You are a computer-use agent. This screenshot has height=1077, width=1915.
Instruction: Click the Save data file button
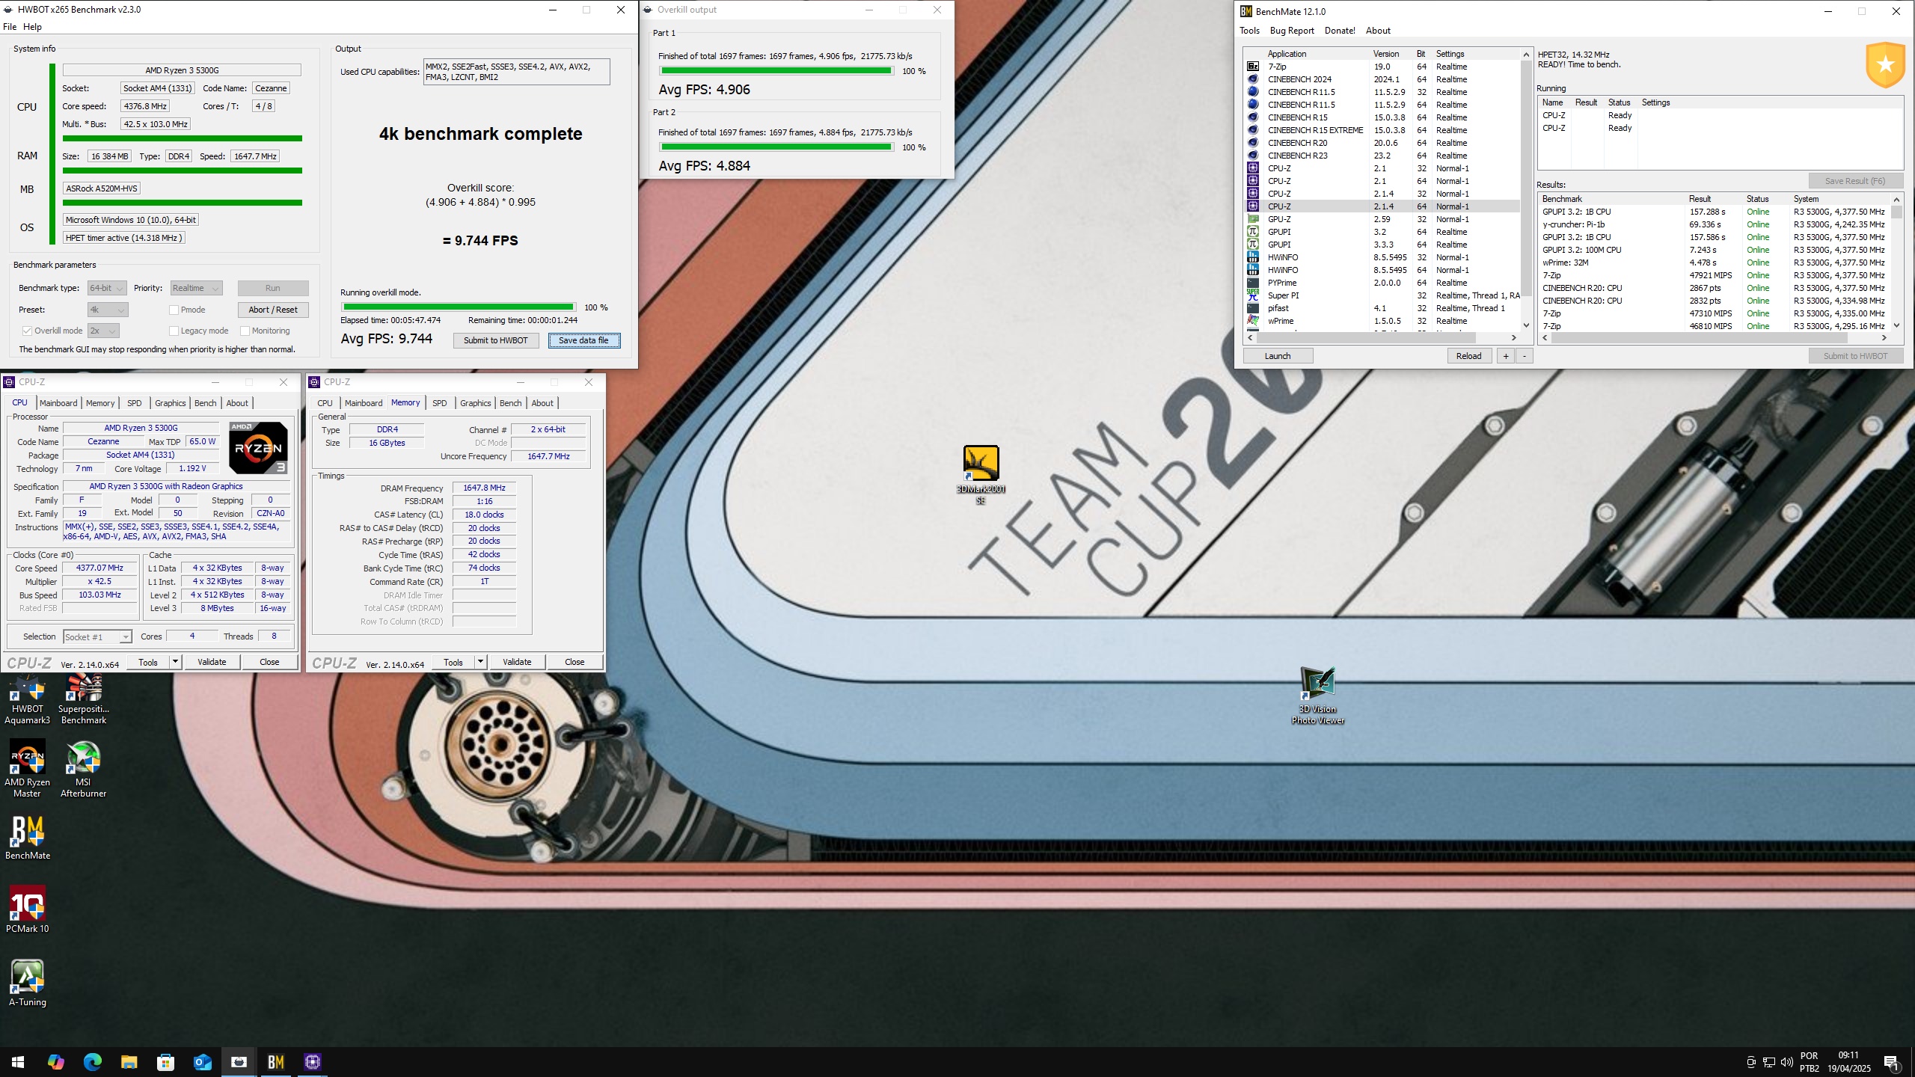pos(583,340)
